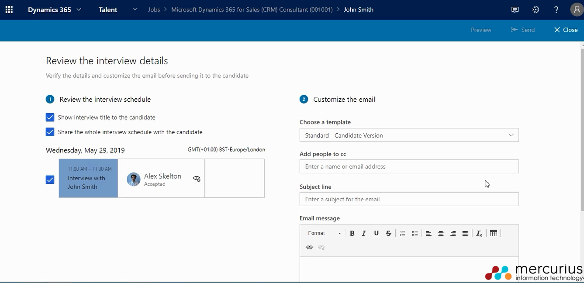Focus the Subject line input field
This screenshot has width=584, height=283.
tap(409, 199)
